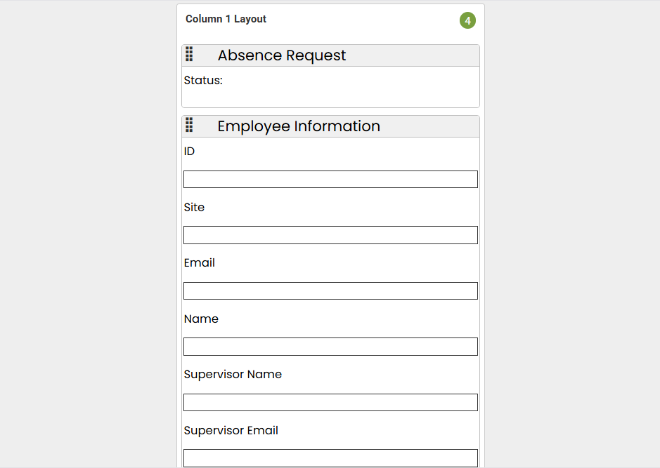Select the Status label
The width and height of the screenshot is (660, 468).
click(x=203, y=80)
